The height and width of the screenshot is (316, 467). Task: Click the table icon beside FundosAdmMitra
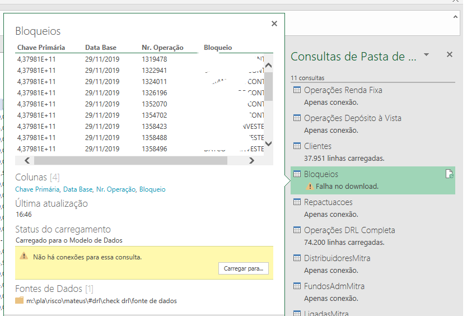pyautogui.click(x=297, y=286)
